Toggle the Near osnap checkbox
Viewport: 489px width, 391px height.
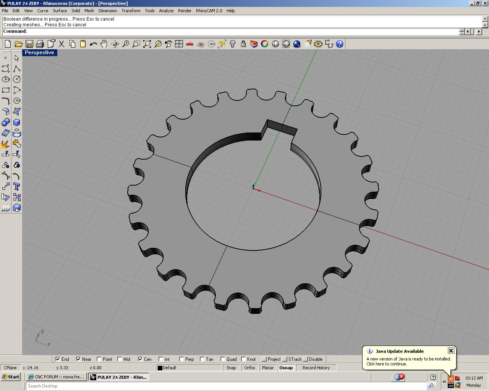(78, 359)
